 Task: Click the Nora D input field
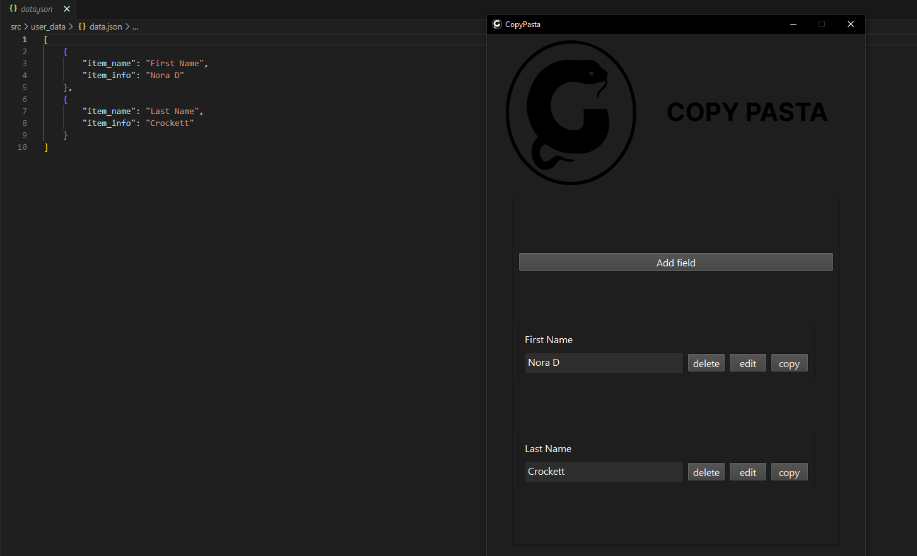[604, 363]
